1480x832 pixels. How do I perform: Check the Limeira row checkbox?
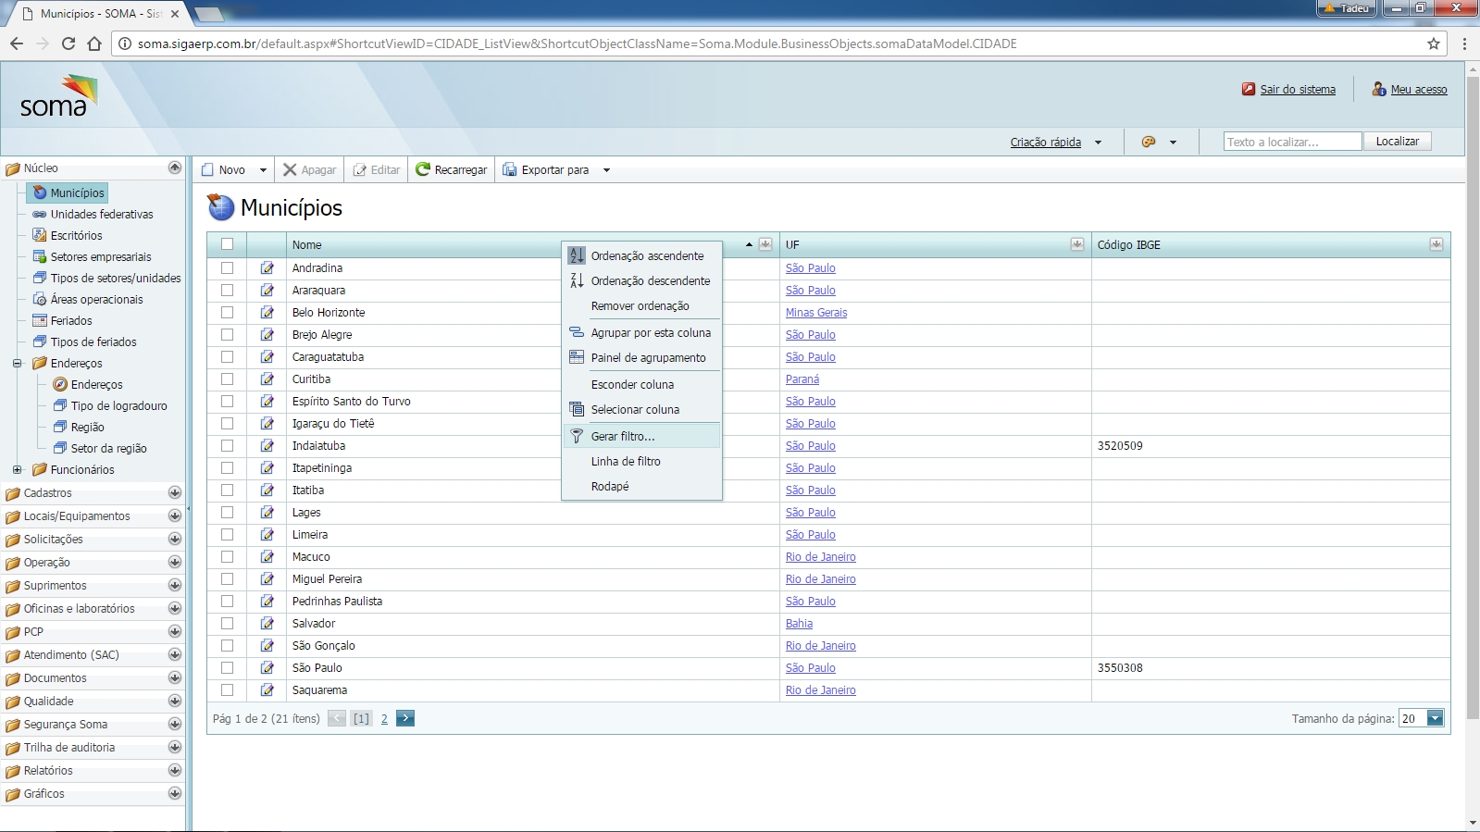tap(227, 534)
